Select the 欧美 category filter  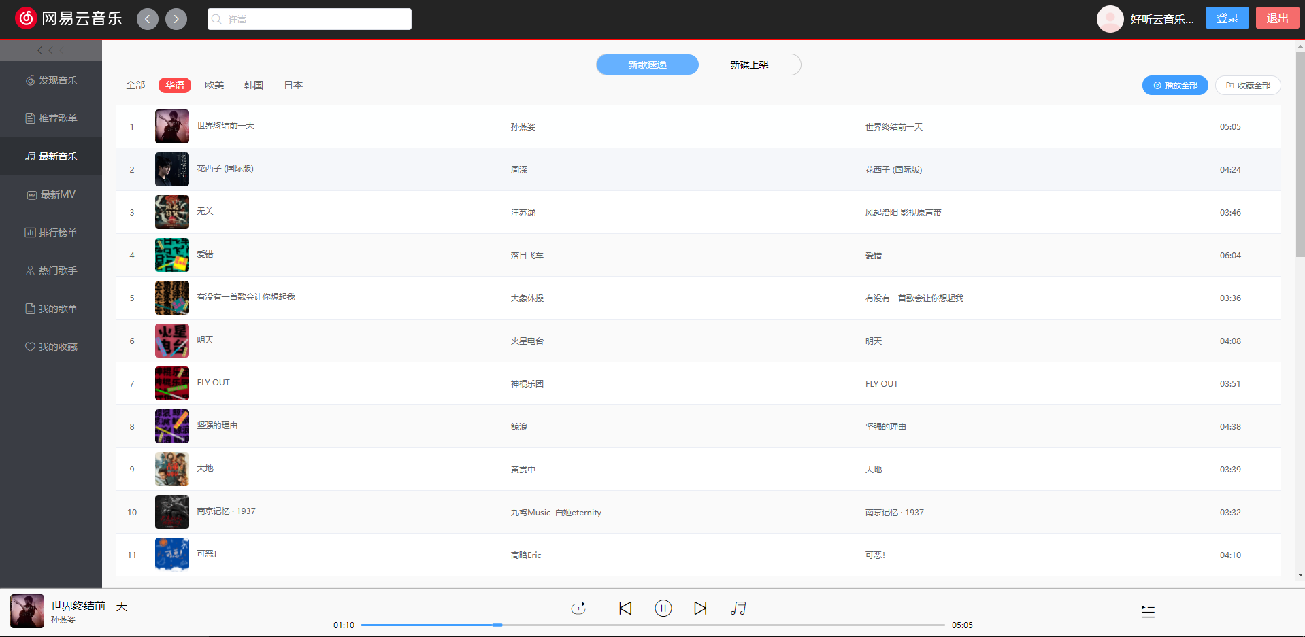click(214, 84)
